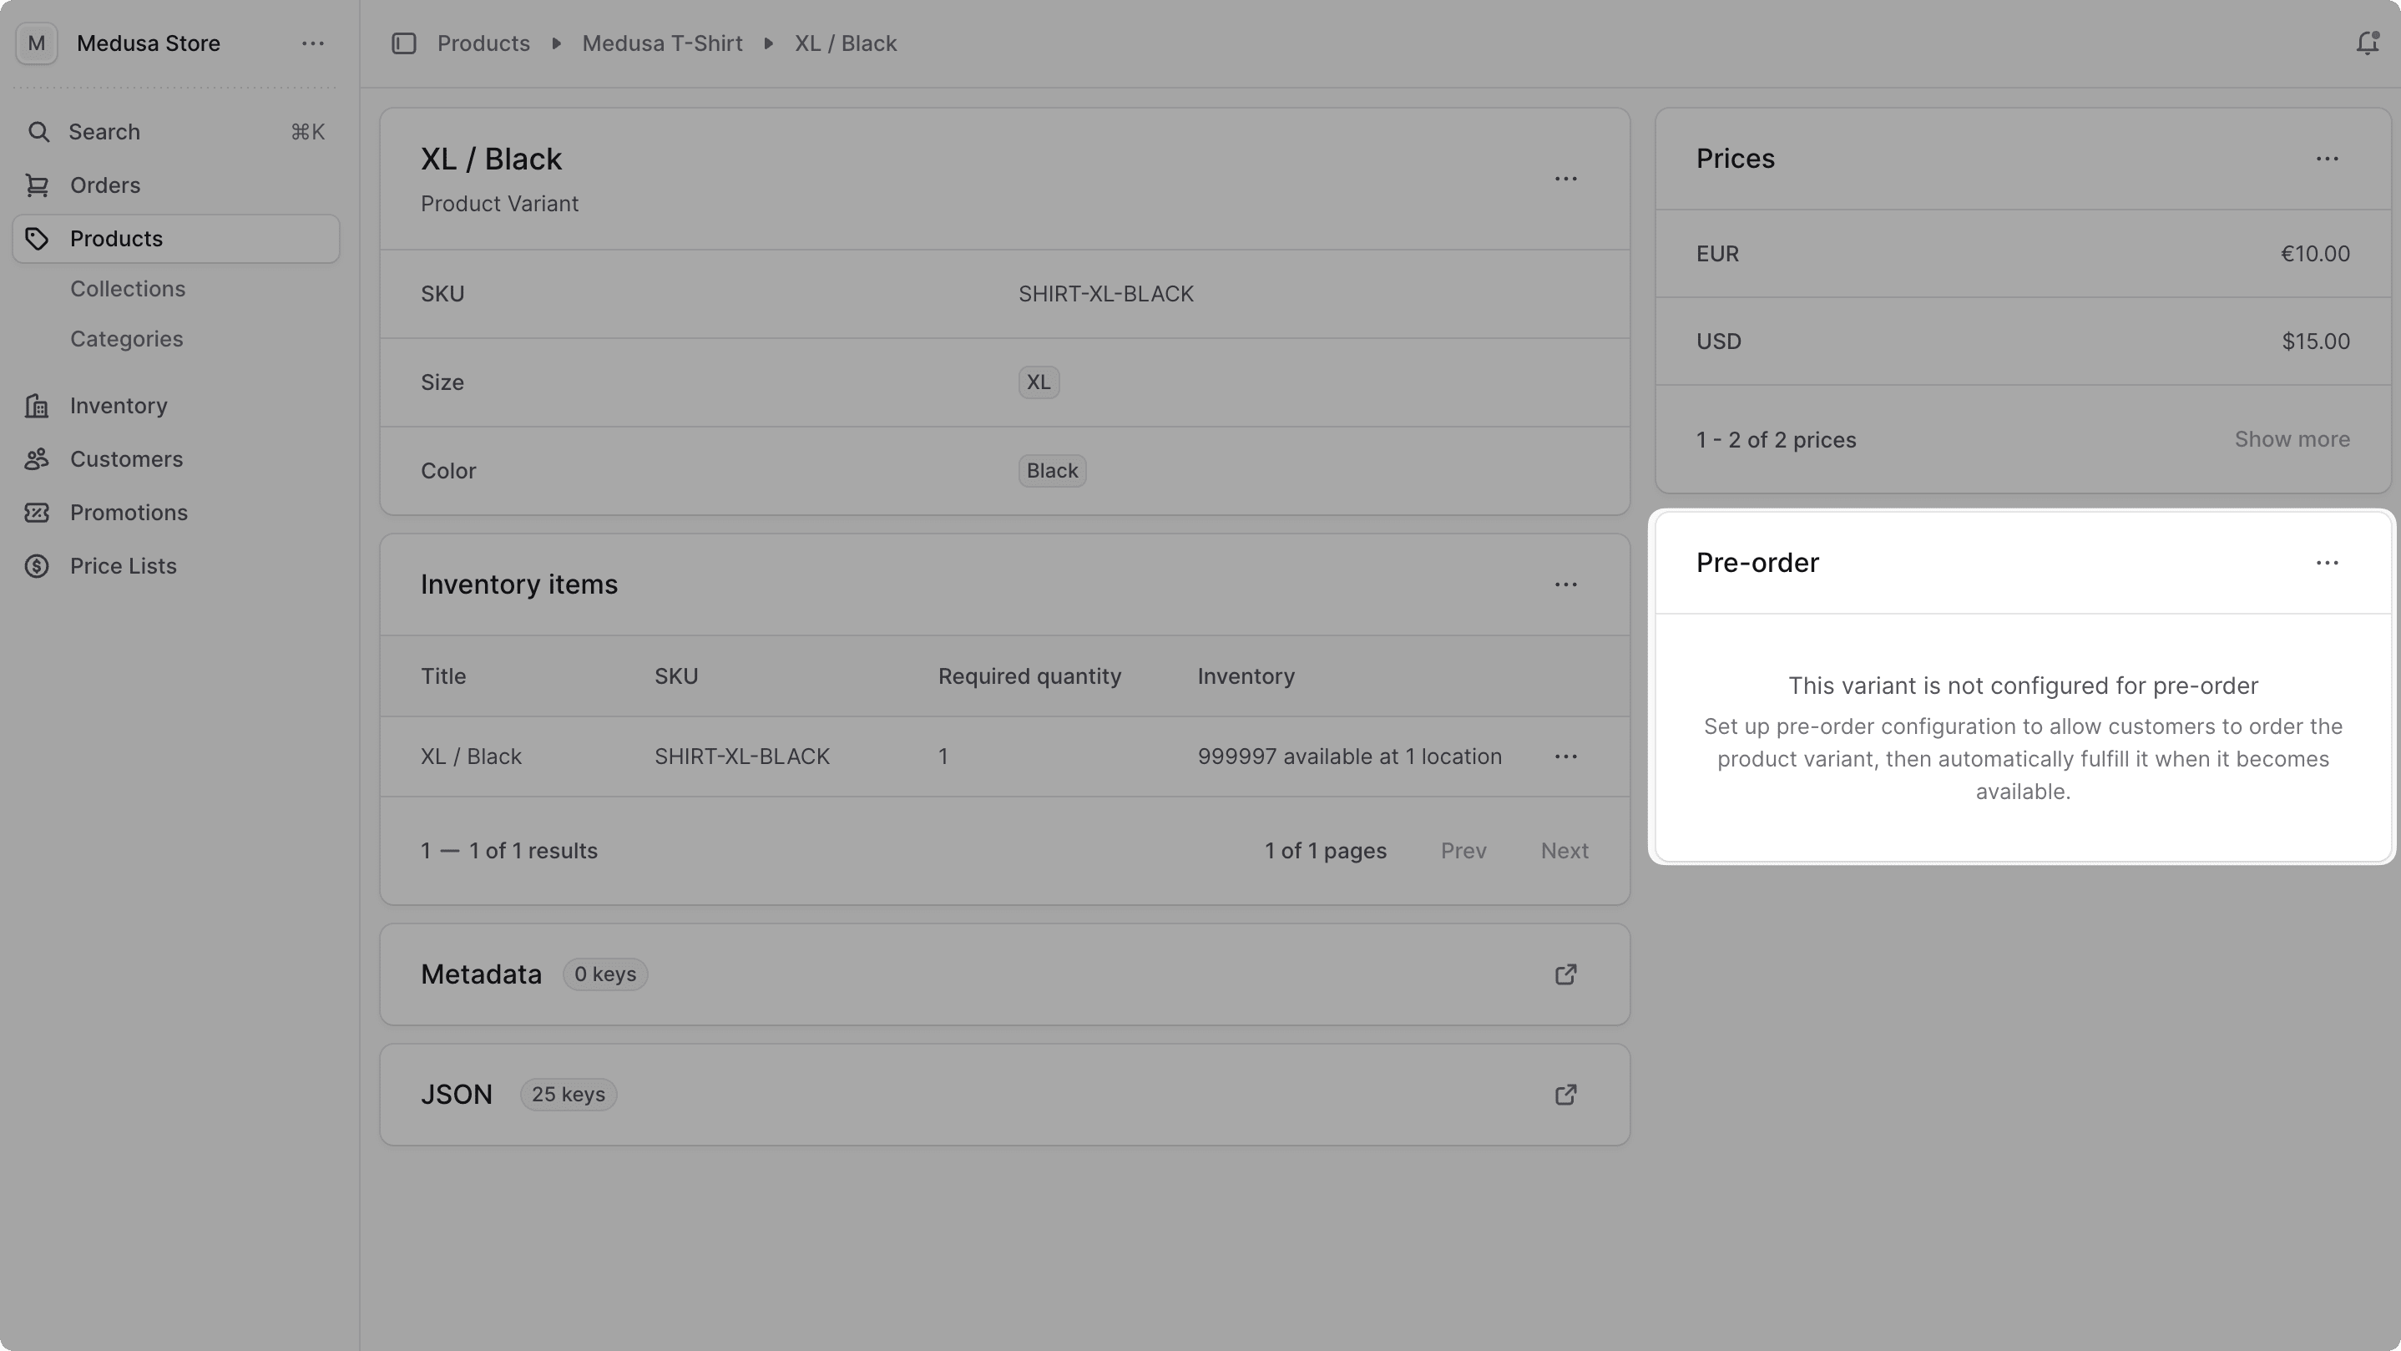Viewport: 2401px width, 1351px height.
Task: Open the Pre-order actions menu
Action: click(2327, 562)
